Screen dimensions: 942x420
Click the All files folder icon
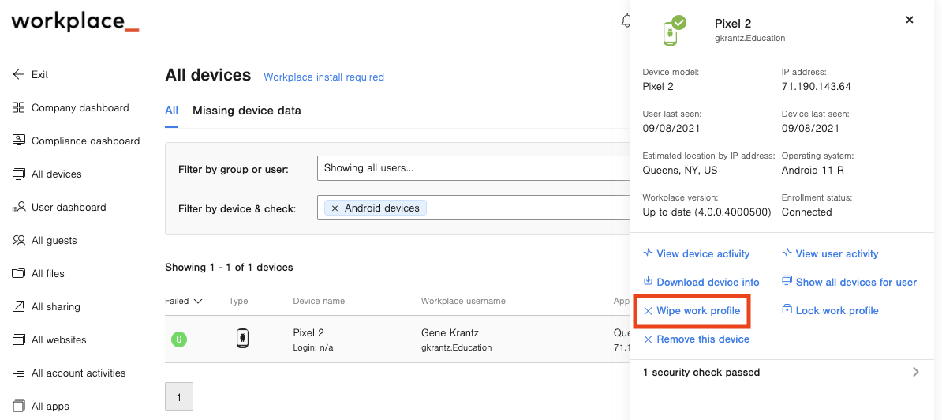point(19,273)
